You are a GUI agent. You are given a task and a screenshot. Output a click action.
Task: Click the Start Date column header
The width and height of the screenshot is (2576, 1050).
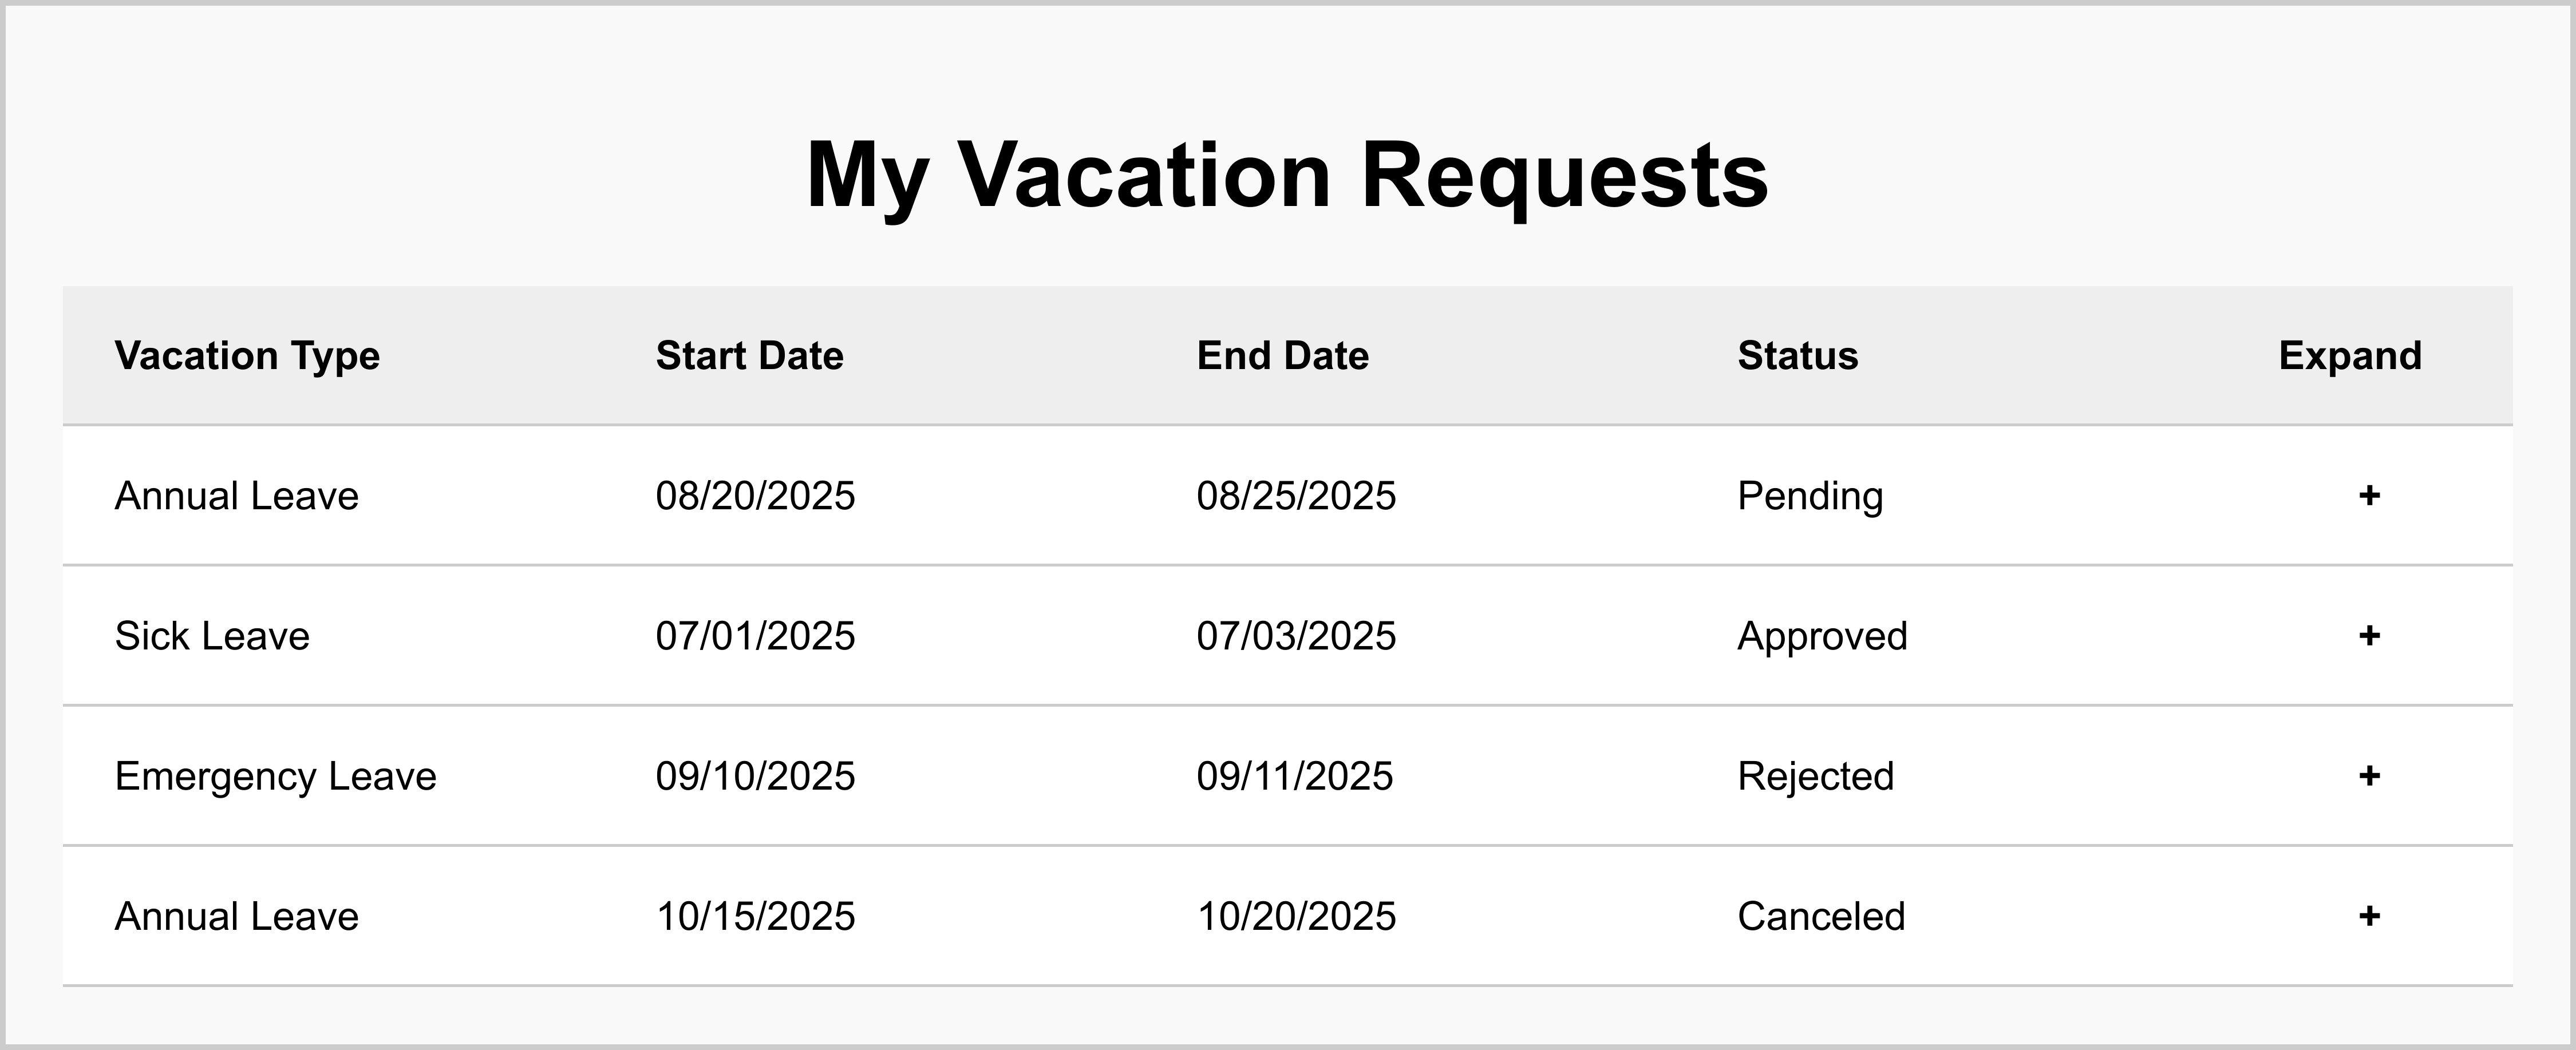click(749, 355)
